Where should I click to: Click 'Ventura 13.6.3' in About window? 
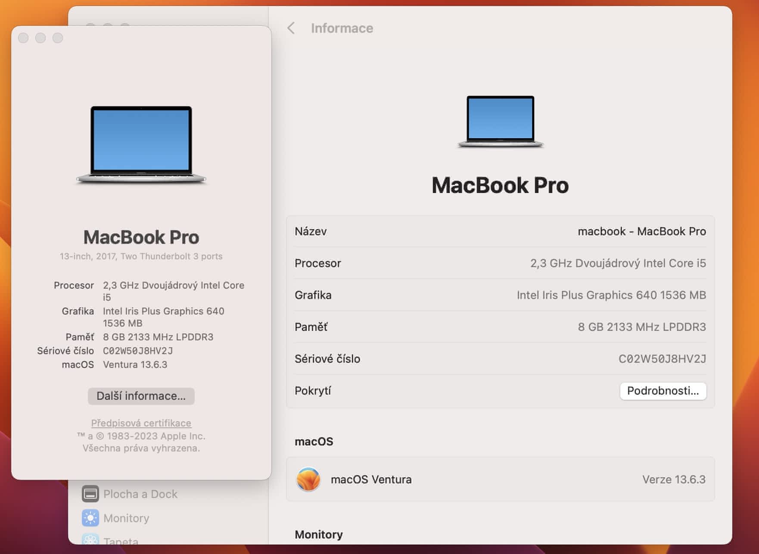click(135, 364)
